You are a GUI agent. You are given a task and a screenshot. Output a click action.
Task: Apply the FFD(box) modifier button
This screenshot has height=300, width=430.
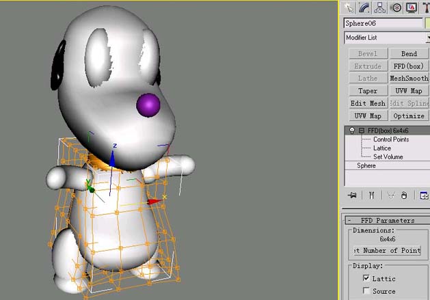[409, 66]
